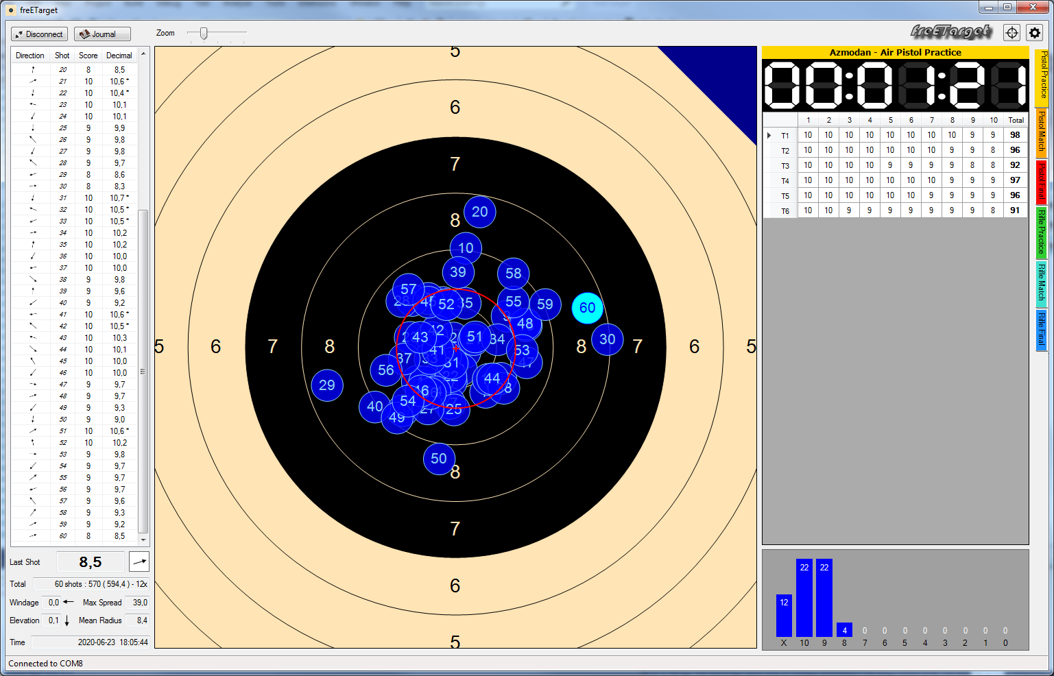Click shot marker 29 on the target
Viewport: 1054px width, 676px height.
(327, 385)
